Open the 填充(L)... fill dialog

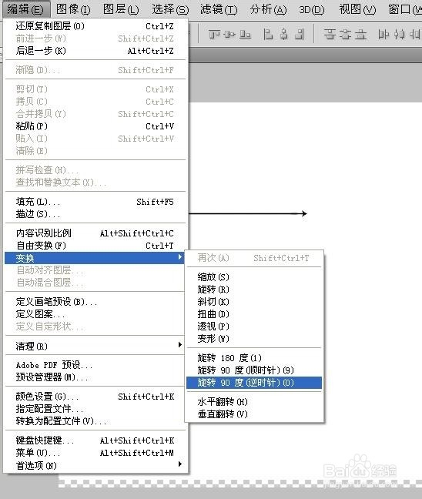[x=95, y=202]
